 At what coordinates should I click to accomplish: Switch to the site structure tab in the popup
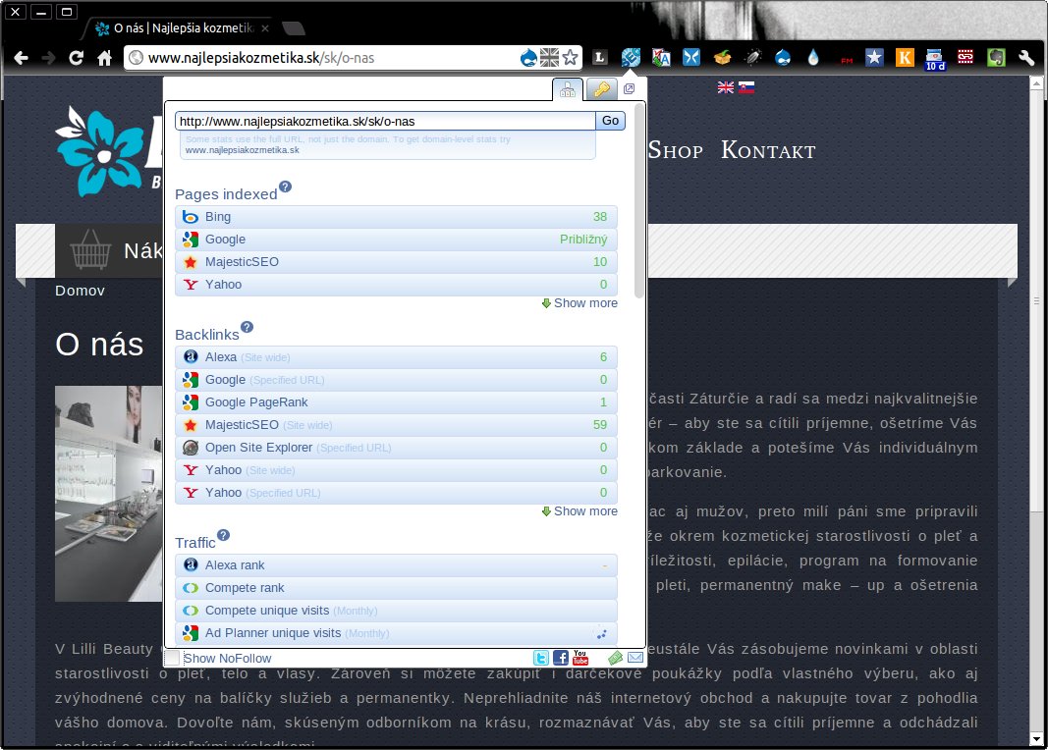[x=568, y=89]
